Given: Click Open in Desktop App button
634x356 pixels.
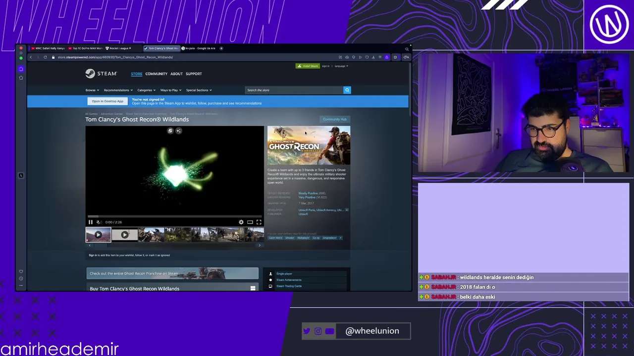Looking at the screenshot, I should click(107, 101).
